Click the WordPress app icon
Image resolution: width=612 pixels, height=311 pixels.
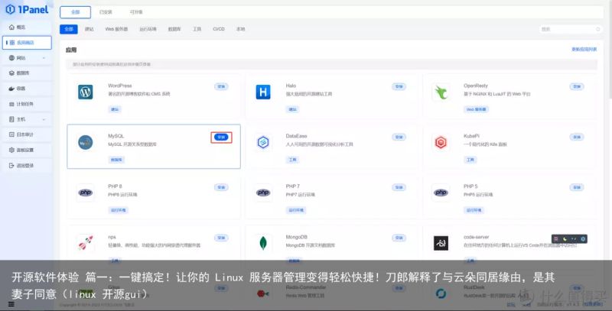click(86, 92)
